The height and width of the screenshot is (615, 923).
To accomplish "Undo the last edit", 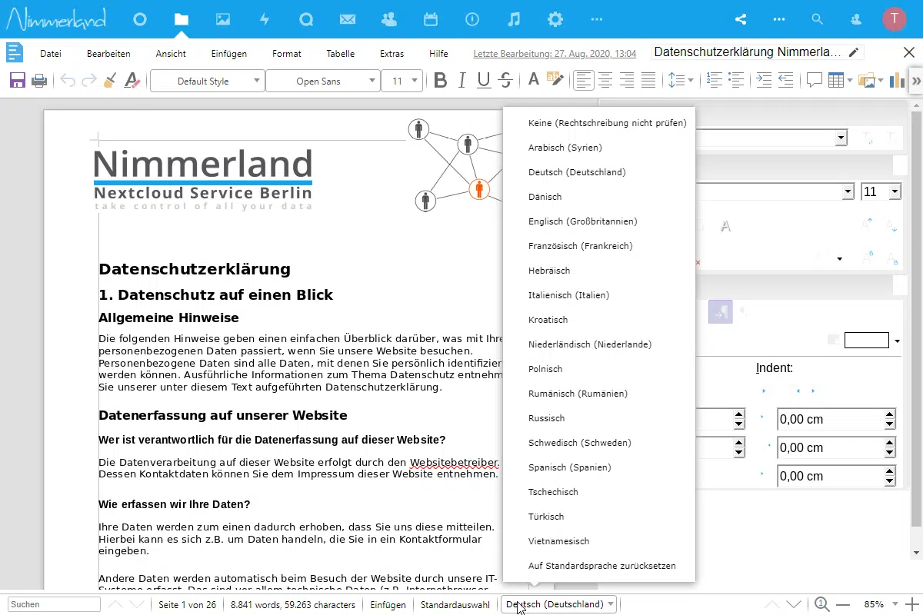I will click(68, 80).
